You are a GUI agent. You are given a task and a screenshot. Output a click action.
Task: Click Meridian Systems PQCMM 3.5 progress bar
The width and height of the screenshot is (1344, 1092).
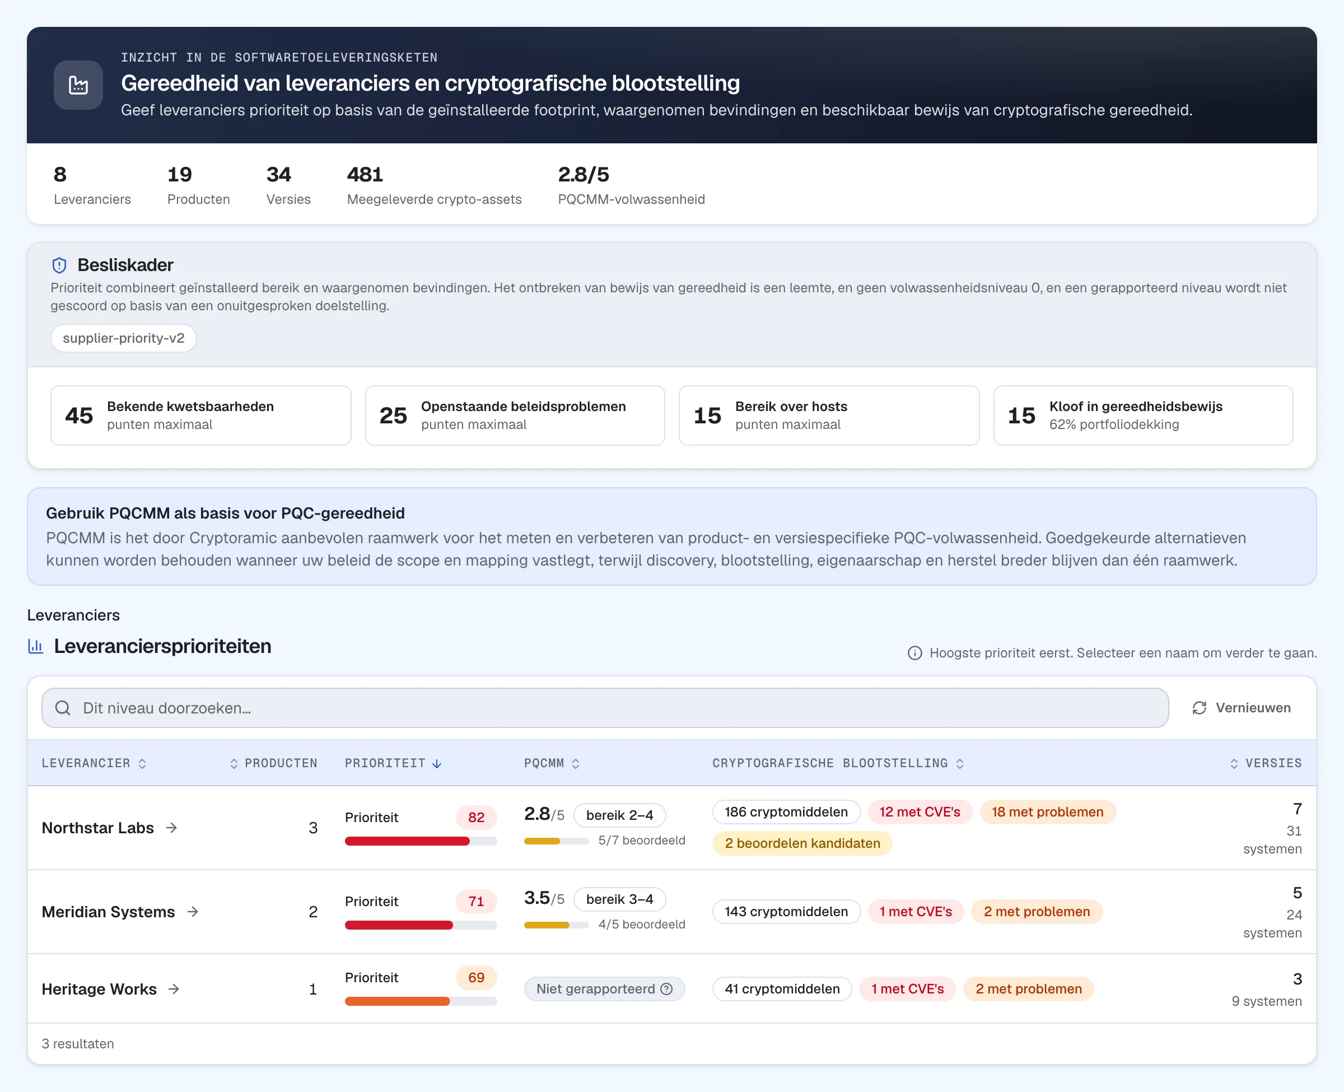[x=556, y=925]
